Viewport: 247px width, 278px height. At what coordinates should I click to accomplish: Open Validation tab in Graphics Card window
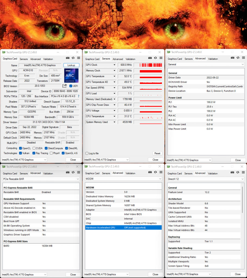(x=48, y=59)
